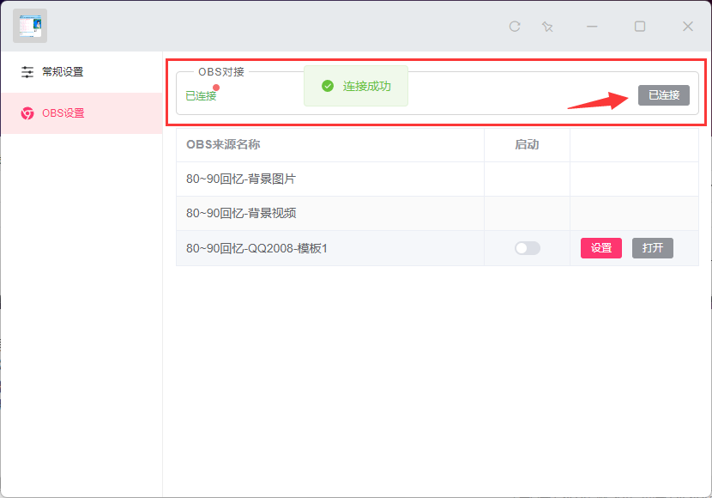Click the sliders icon beside 常规设置
Viewport: 712px width, 498px height.
(27, 72)
